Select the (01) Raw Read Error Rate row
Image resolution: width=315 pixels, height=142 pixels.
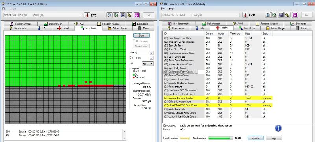coord(218,38)
